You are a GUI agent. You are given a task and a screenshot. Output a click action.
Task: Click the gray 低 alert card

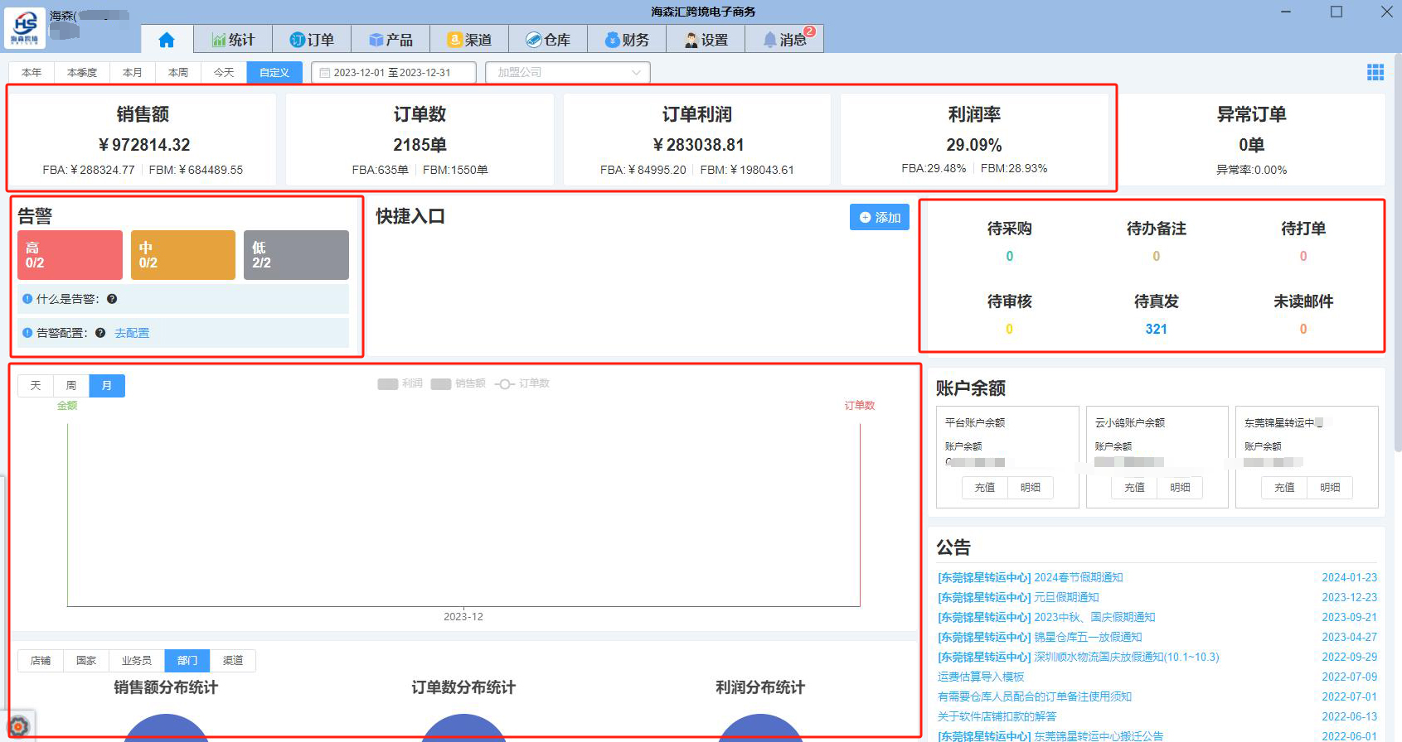(x=296, y=255)
